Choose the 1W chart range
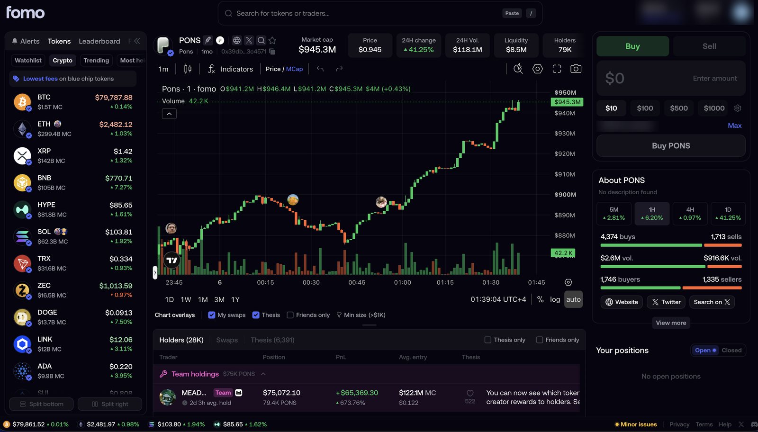Image resolution: width=758 pixels, height=432 pixels. [186, 300]
